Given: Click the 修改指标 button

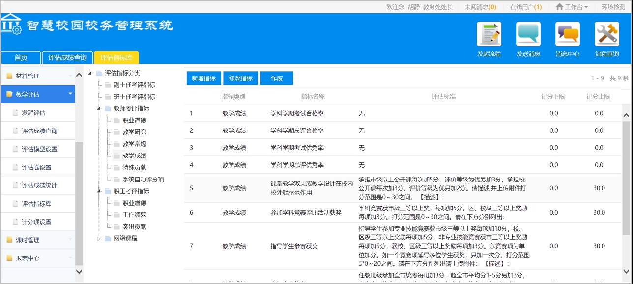Looking at the screenshot, I should click(241, 78).
